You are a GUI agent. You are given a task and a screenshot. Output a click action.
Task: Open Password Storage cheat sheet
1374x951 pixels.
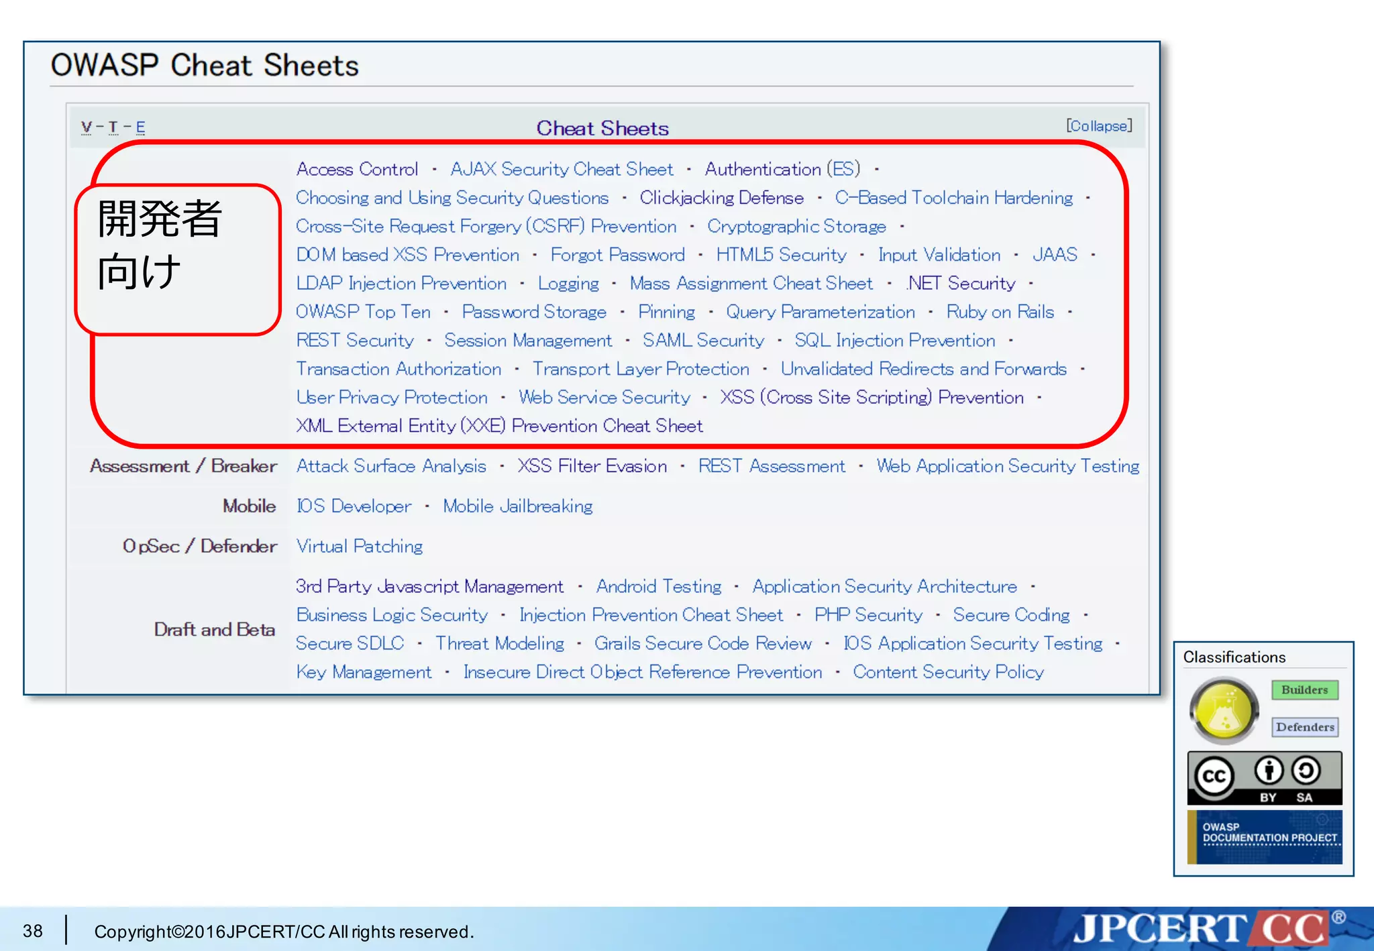[x=534, y=312]
